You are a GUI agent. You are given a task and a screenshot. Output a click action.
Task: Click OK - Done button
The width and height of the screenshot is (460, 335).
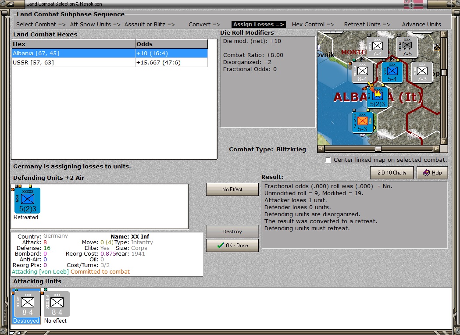tap(232, 246)
